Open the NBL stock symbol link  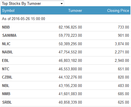[x=6, y=86]
